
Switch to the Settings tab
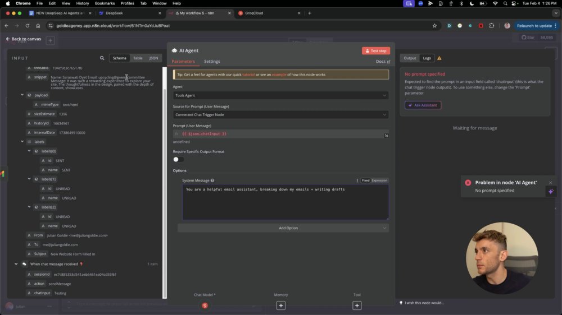pos(212,62)
